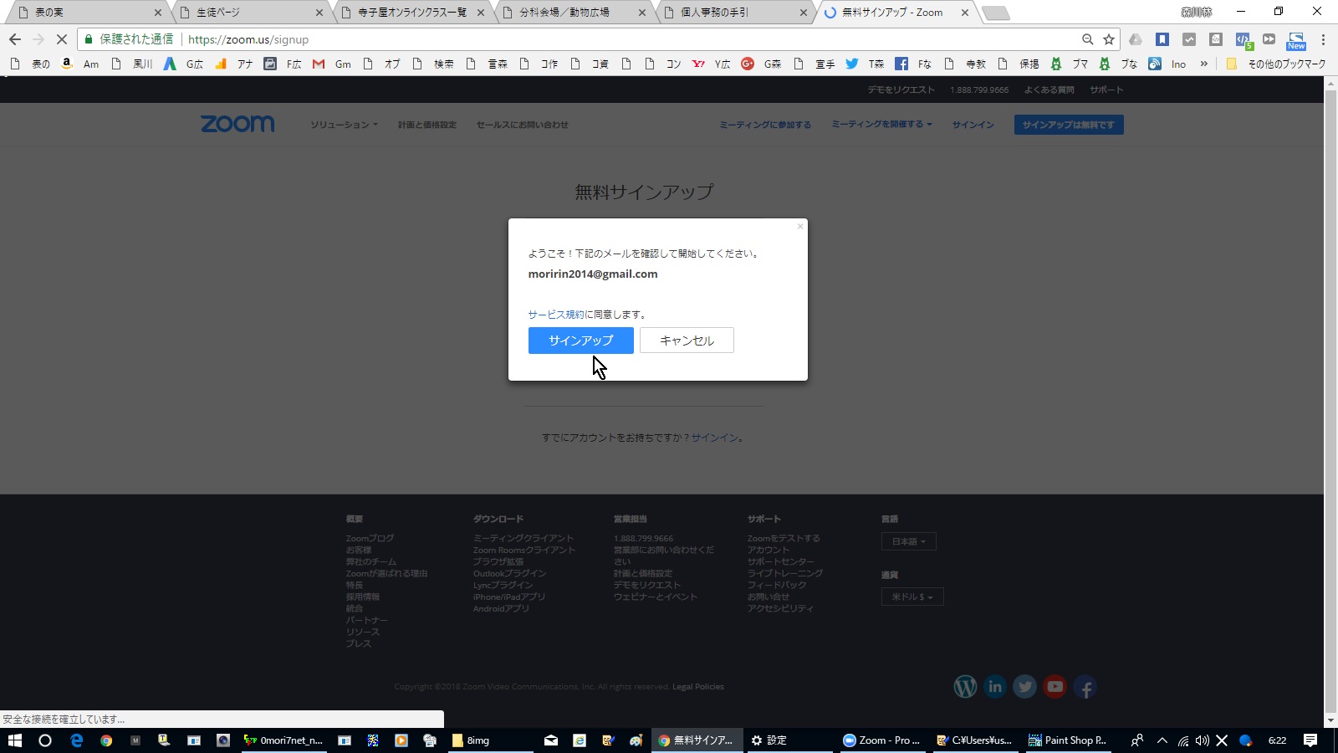Expand the ミーティングを開催する dropdown
This screenshot has width=1338, height=753.
881,124
